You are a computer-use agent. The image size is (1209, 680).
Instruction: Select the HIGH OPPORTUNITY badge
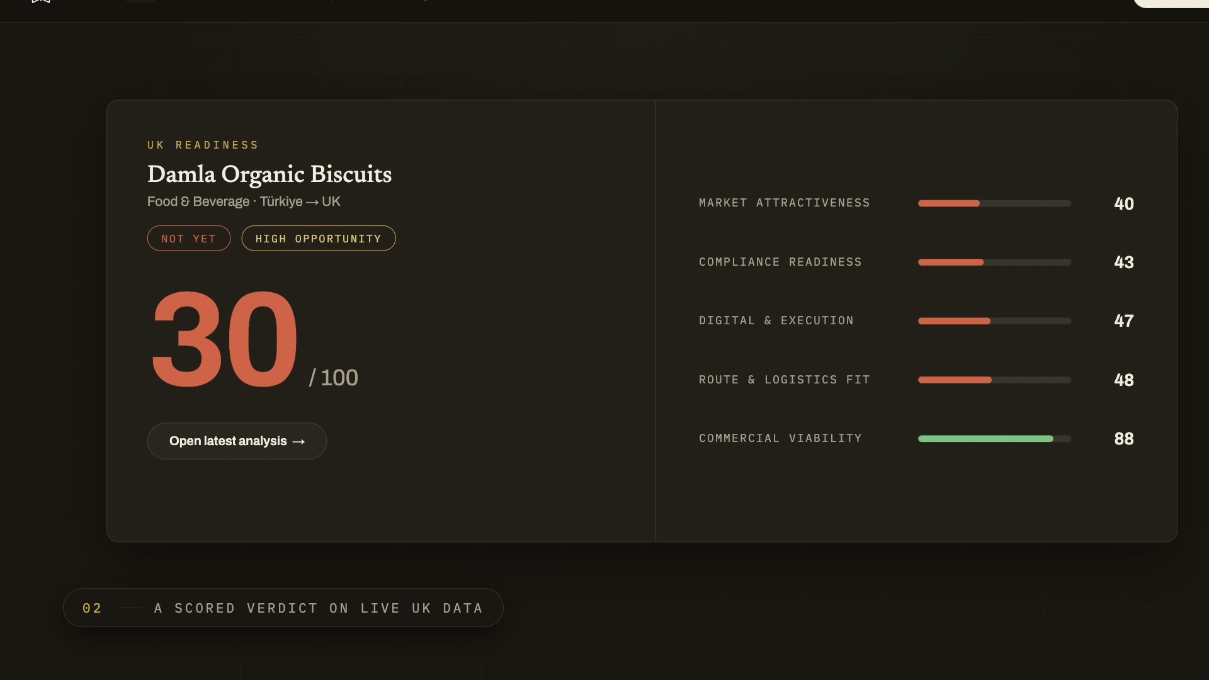319,239
